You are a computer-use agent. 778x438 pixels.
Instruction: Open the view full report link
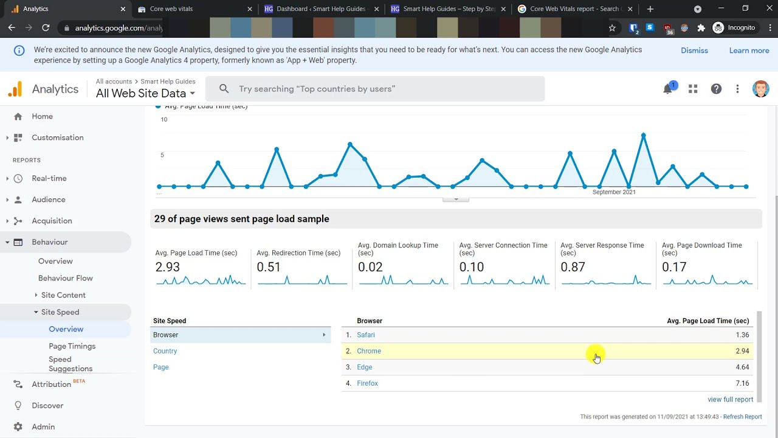point(730,400)
